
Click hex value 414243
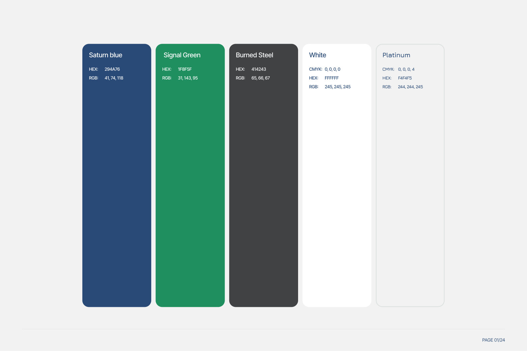point(259,69)
